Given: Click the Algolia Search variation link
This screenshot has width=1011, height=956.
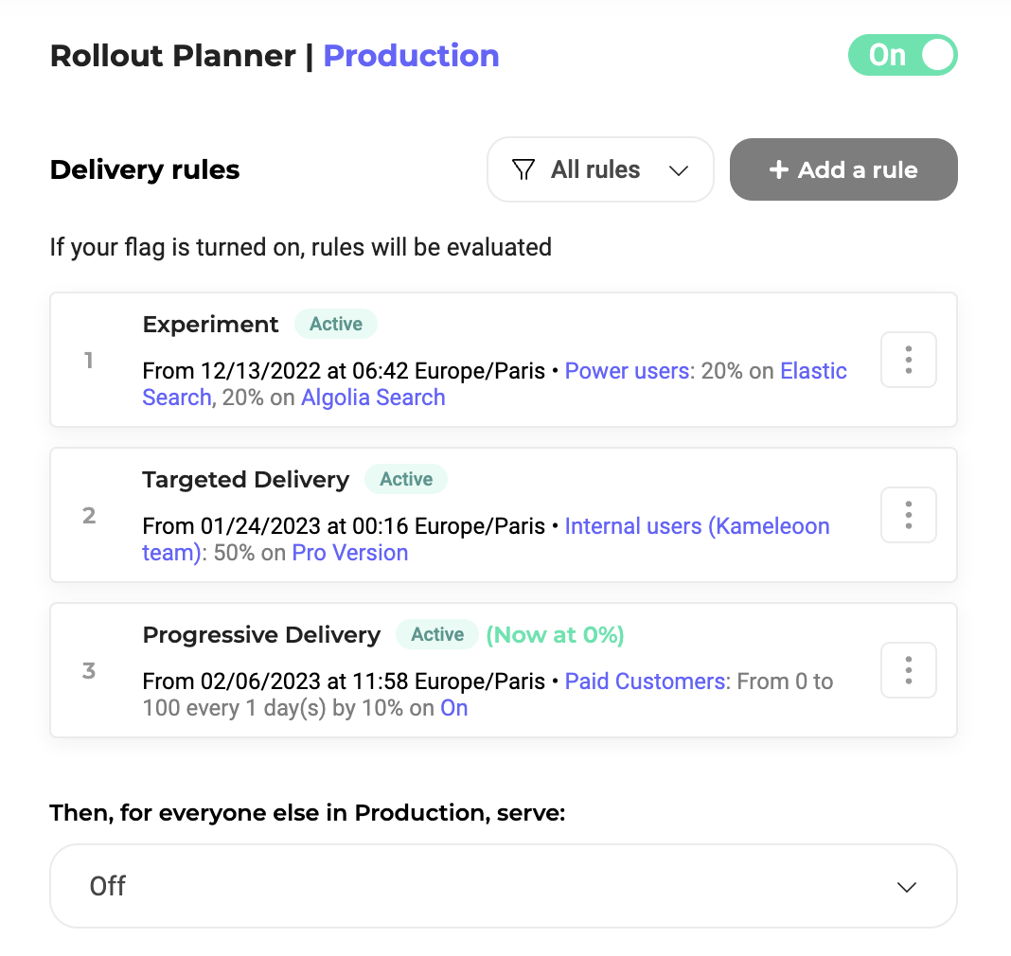Looking at the screenshot, I should [x=373, y=398].
